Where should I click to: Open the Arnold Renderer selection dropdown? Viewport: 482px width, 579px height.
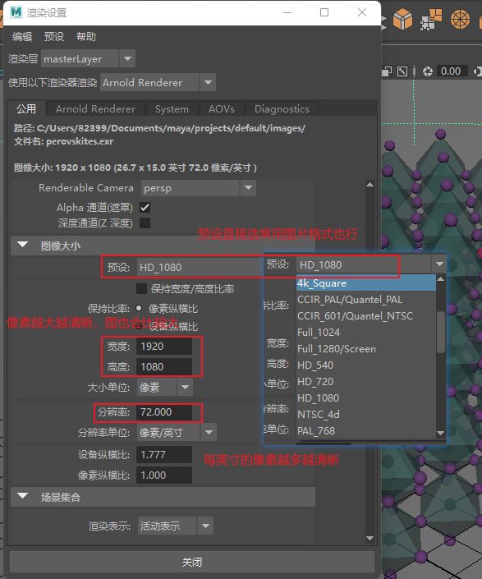pos(158,82)
